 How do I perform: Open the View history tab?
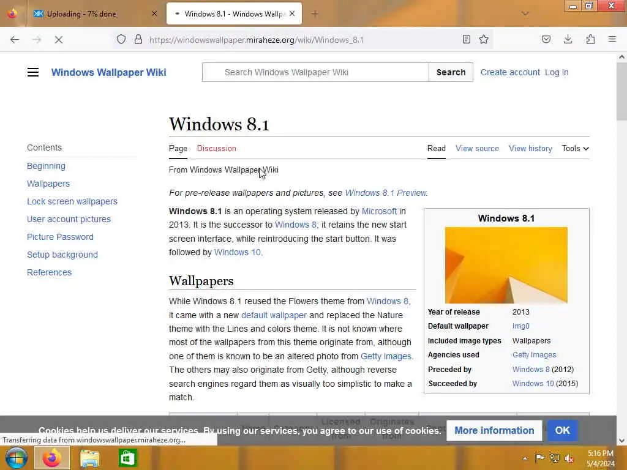(530, 149)
